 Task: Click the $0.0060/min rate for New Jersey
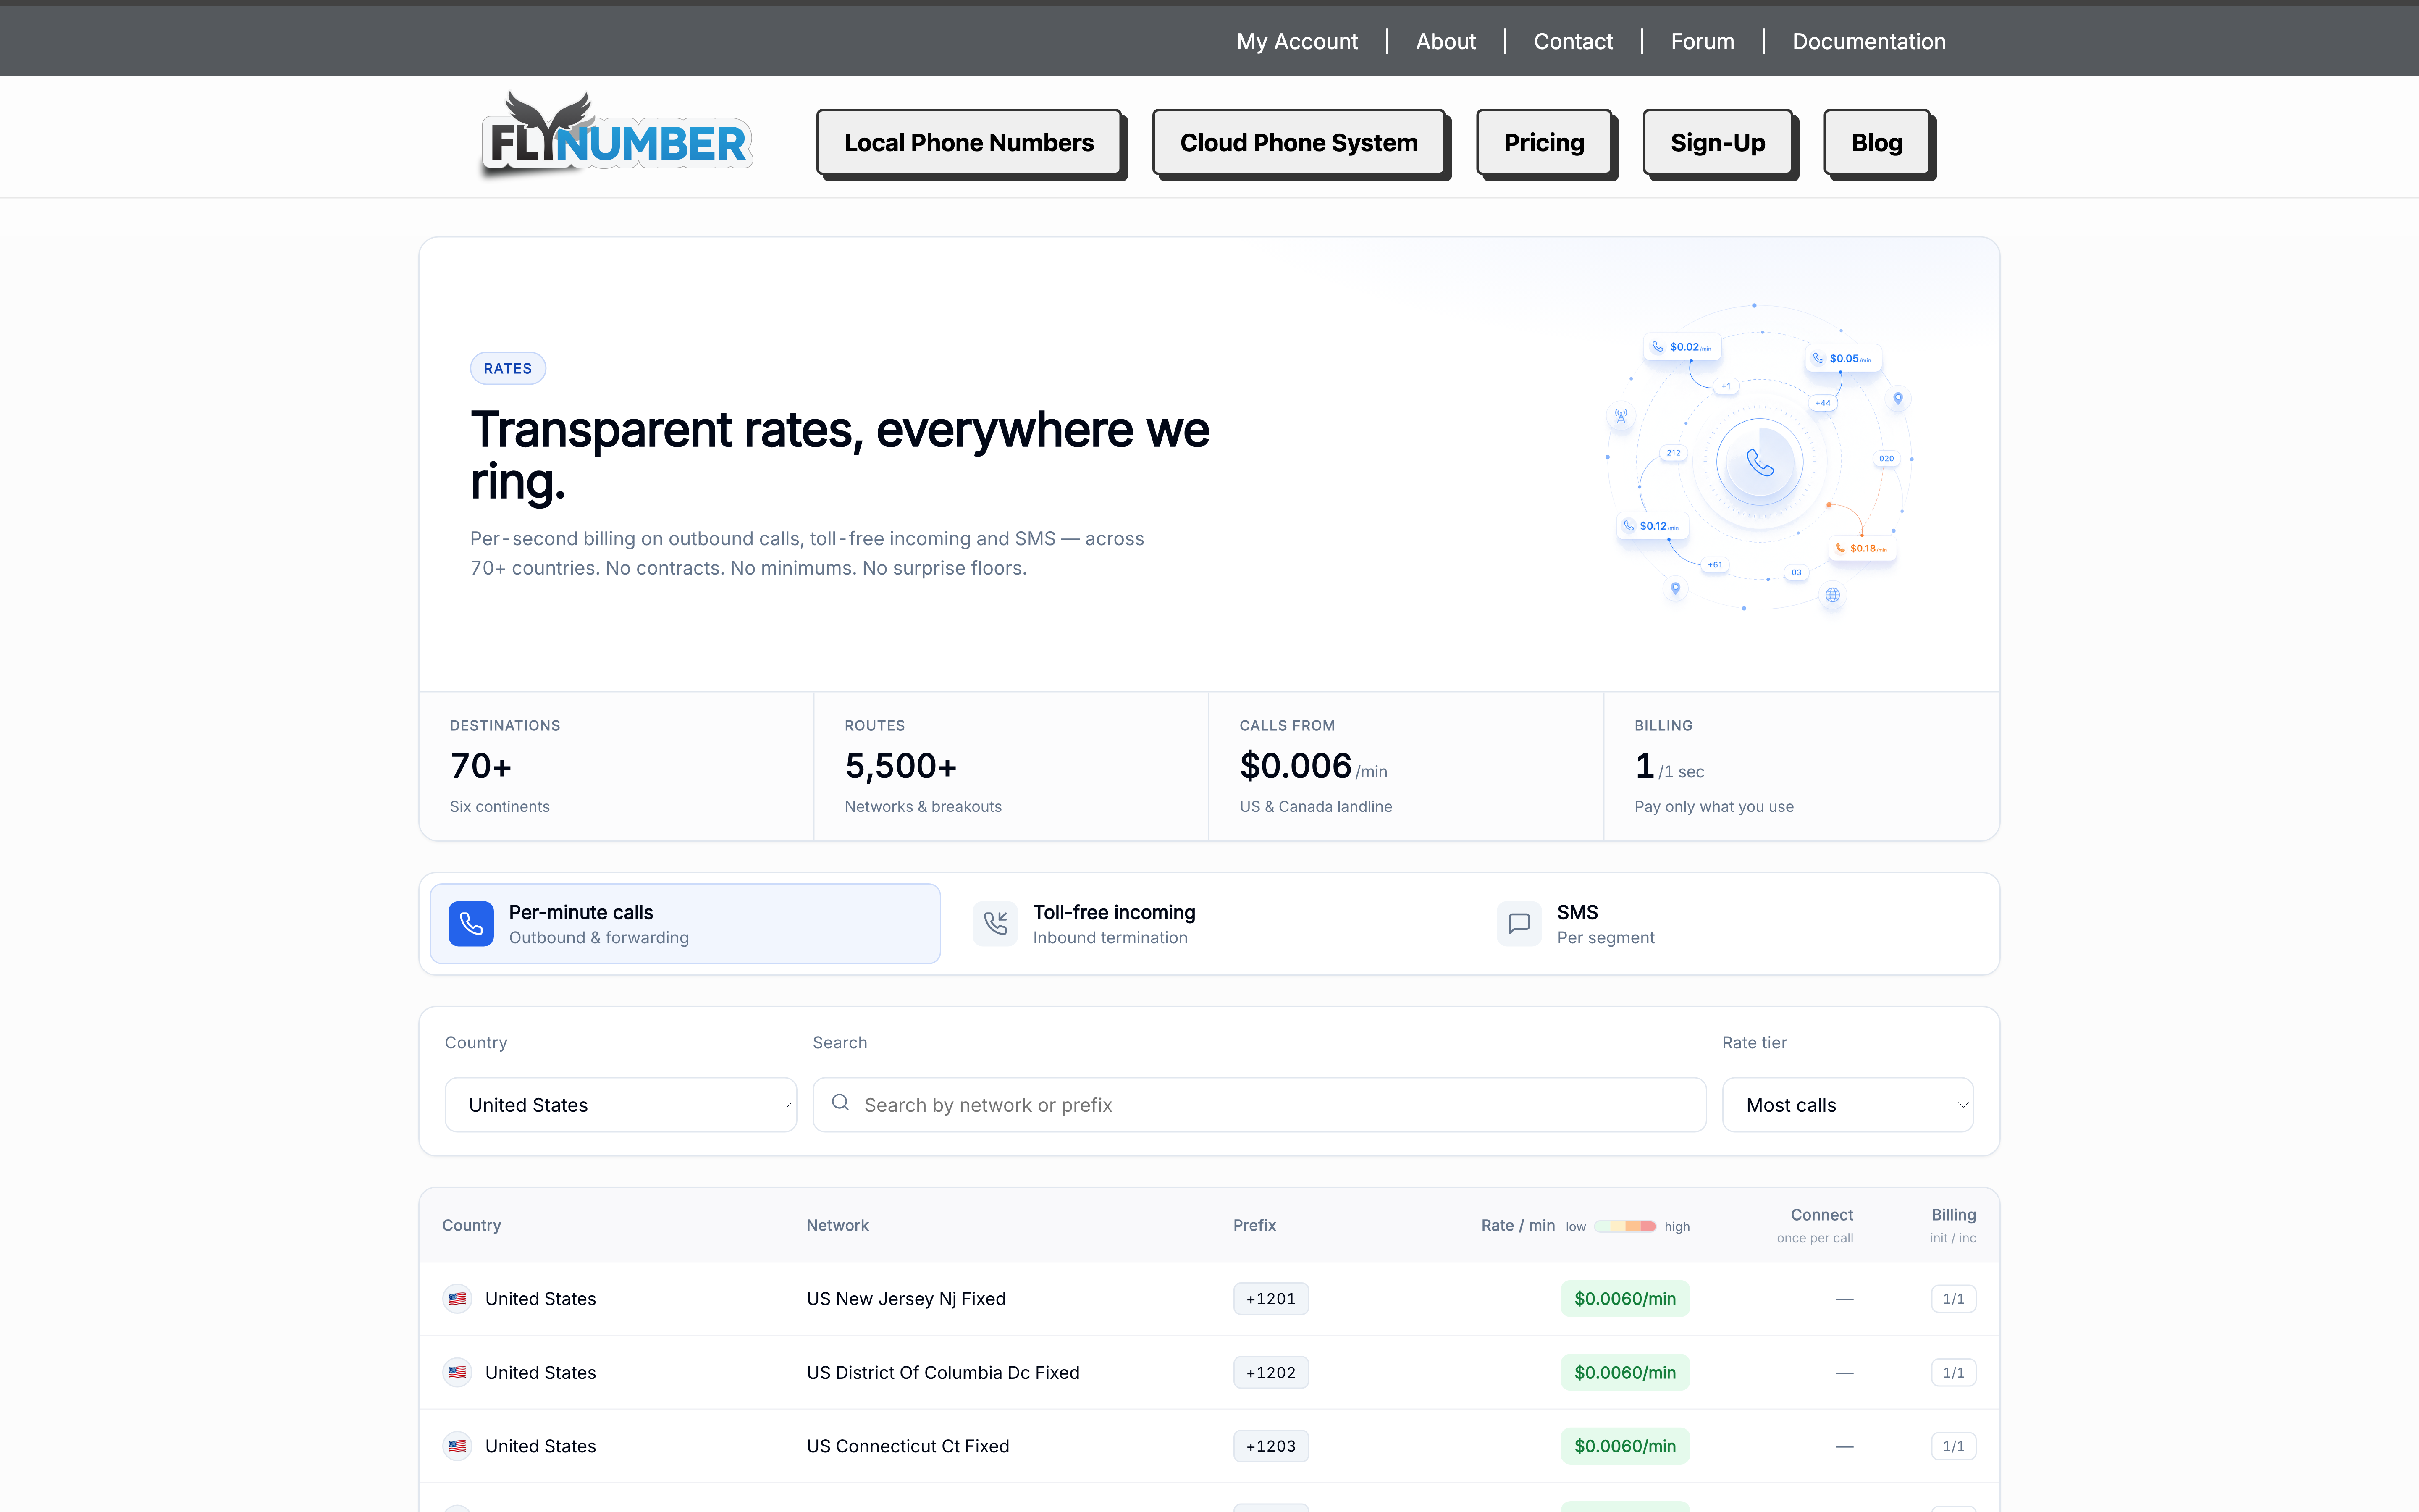[x=1625, y=1299]
